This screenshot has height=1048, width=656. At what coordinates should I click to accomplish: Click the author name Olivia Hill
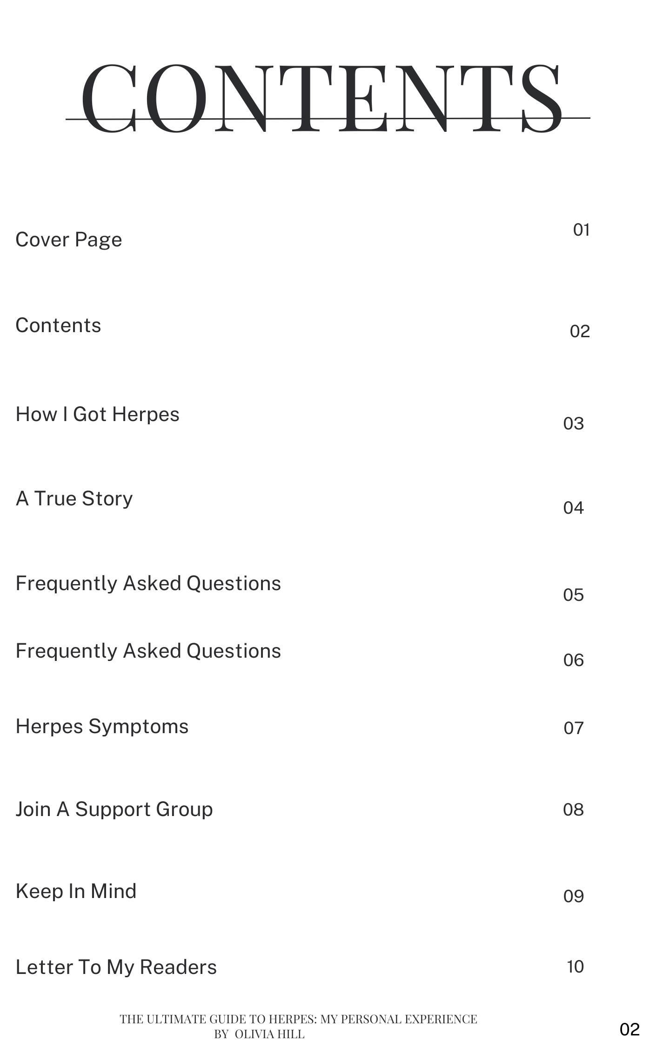click(269, 1034)
